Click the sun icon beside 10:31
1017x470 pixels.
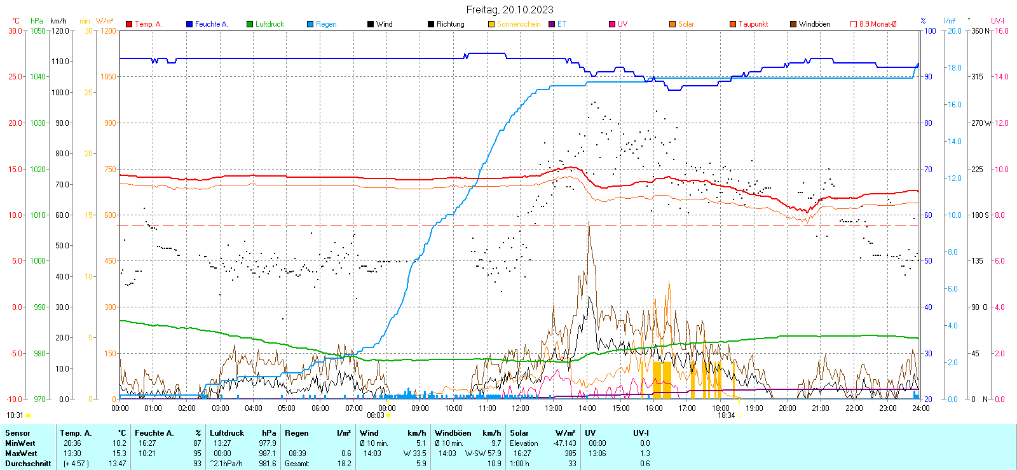[28, 415]
